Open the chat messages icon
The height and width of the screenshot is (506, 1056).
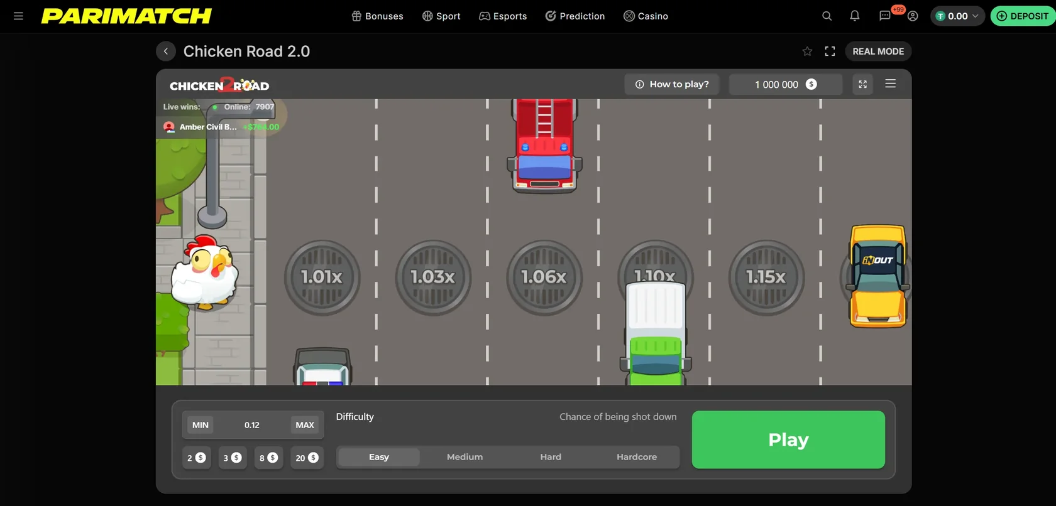(x=885, y=16)
